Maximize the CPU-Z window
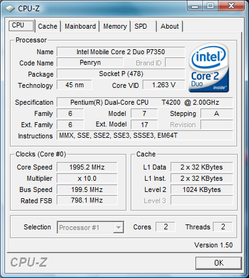The width and height of the screenshot is (249, 278). (x=210, y=6)
